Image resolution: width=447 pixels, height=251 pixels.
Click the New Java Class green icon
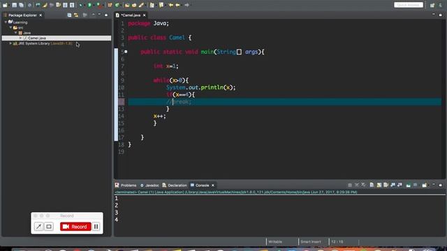pos(117,5)
